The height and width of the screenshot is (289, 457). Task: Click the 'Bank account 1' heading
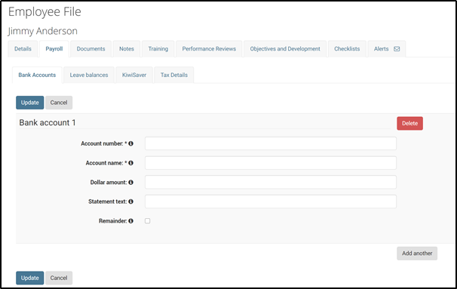[x=48, y=123]
